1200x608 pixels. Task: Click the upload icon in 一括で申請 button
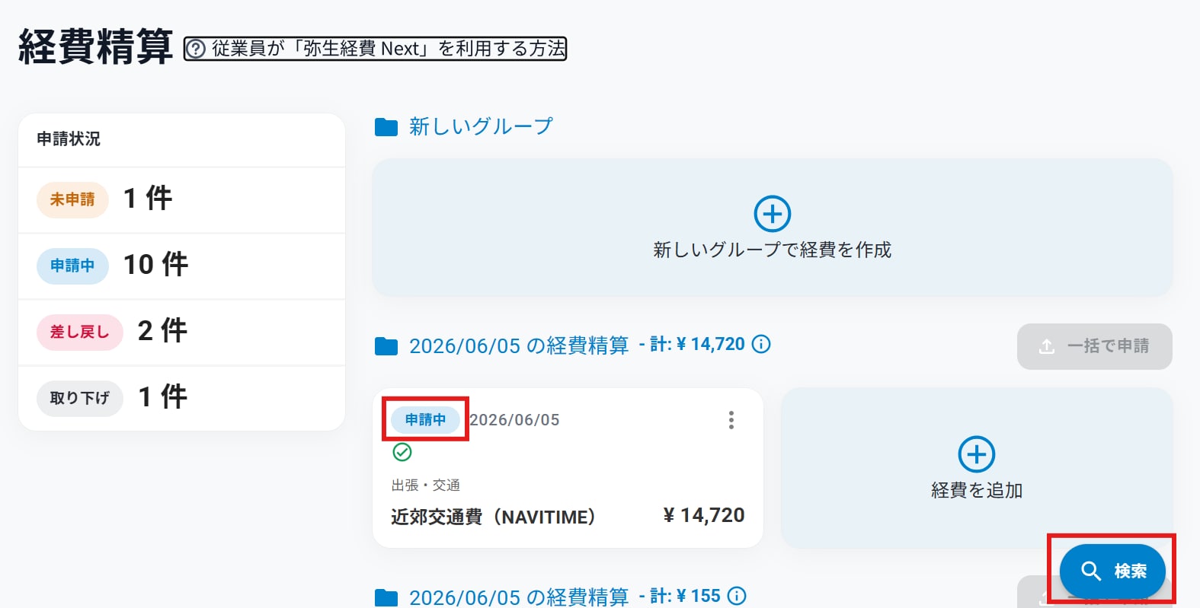coord(1047,346)
